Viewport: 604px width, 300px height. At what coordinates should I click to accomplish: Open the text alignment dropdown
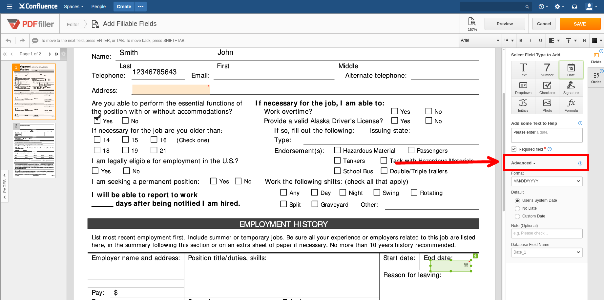point(554,41)
